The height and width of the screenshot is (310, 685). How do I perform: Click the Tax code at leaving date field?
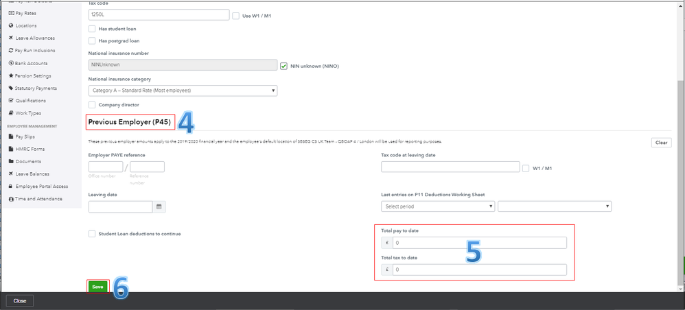click(x=450, y=167)
